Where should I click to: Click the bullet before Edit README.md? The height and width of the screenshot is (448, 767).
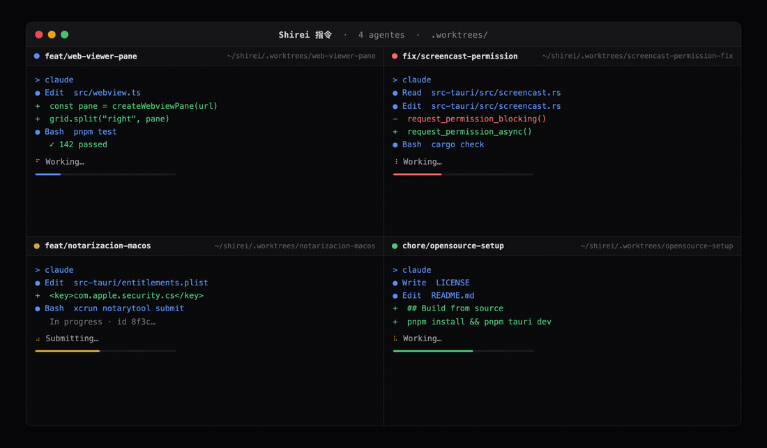point(395,296)
